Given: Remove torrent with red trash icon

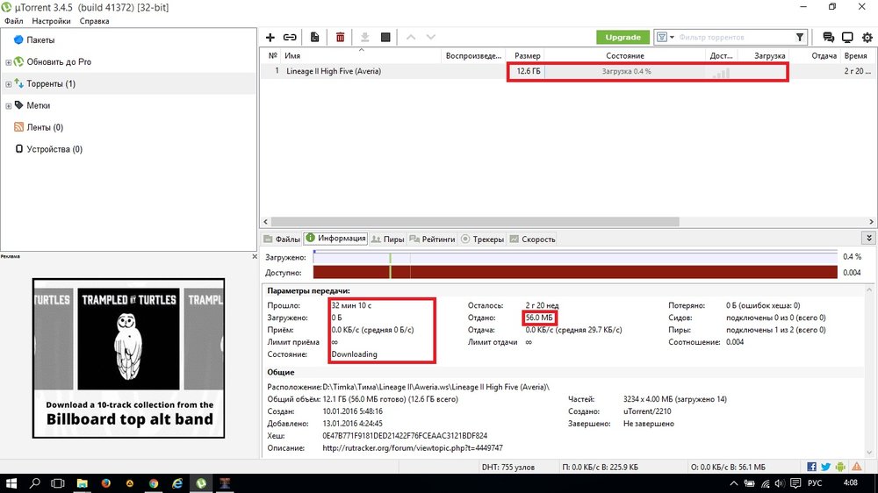Looking at the screenshot, I should click(x=340, y=38).
